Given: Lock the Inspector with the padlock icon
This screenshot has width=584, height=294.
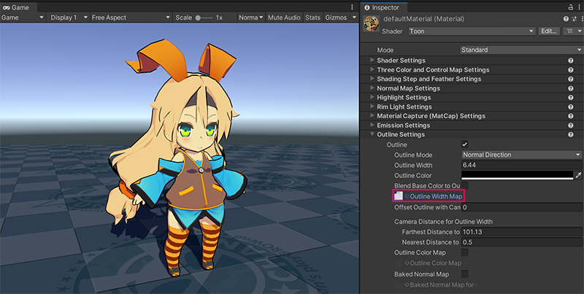Looking at the screenshot, I should (571, 7).
